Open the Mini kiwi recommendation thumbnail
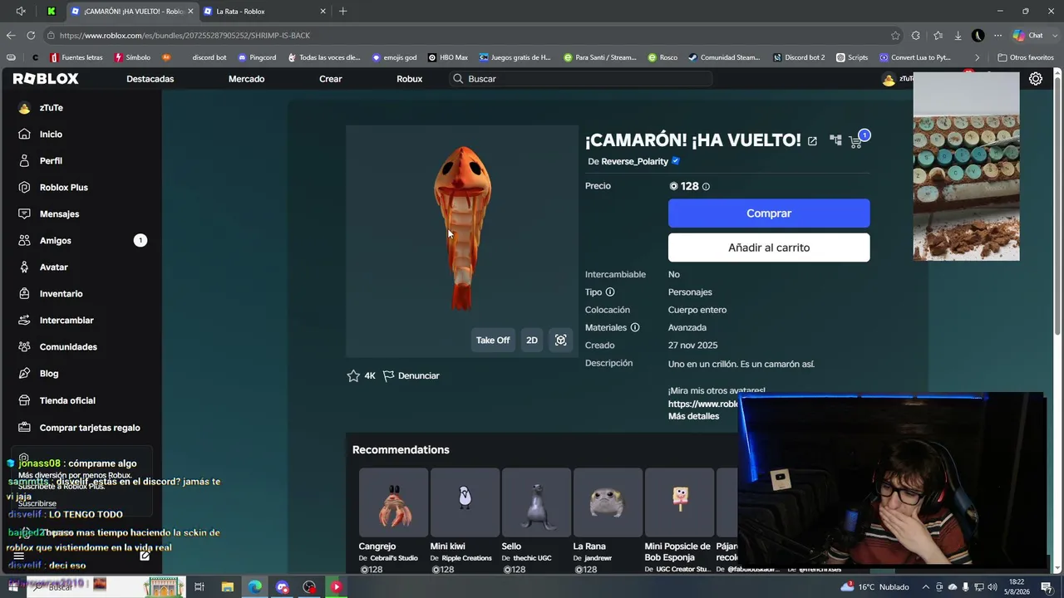The height and width of the screenshot is (598, 1064). (x=465, y=503)
